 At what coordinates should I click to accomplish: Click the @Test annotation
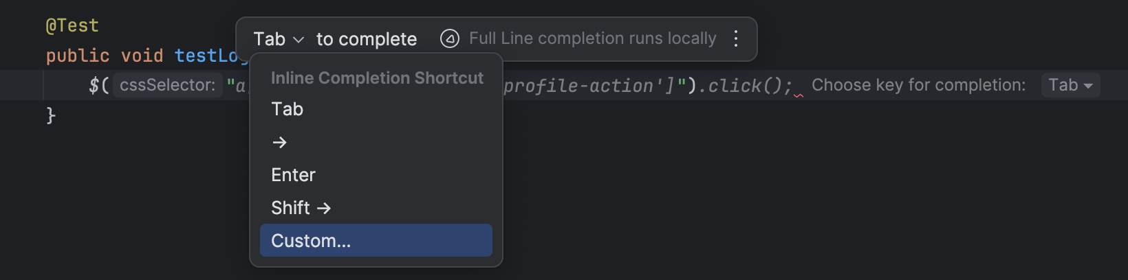72,26
